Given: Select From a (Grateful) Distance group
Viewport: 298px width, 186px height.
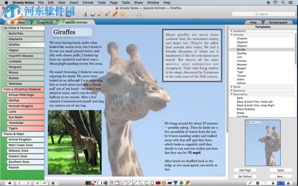Looking at the screenshot, I should tap(23, 89).
